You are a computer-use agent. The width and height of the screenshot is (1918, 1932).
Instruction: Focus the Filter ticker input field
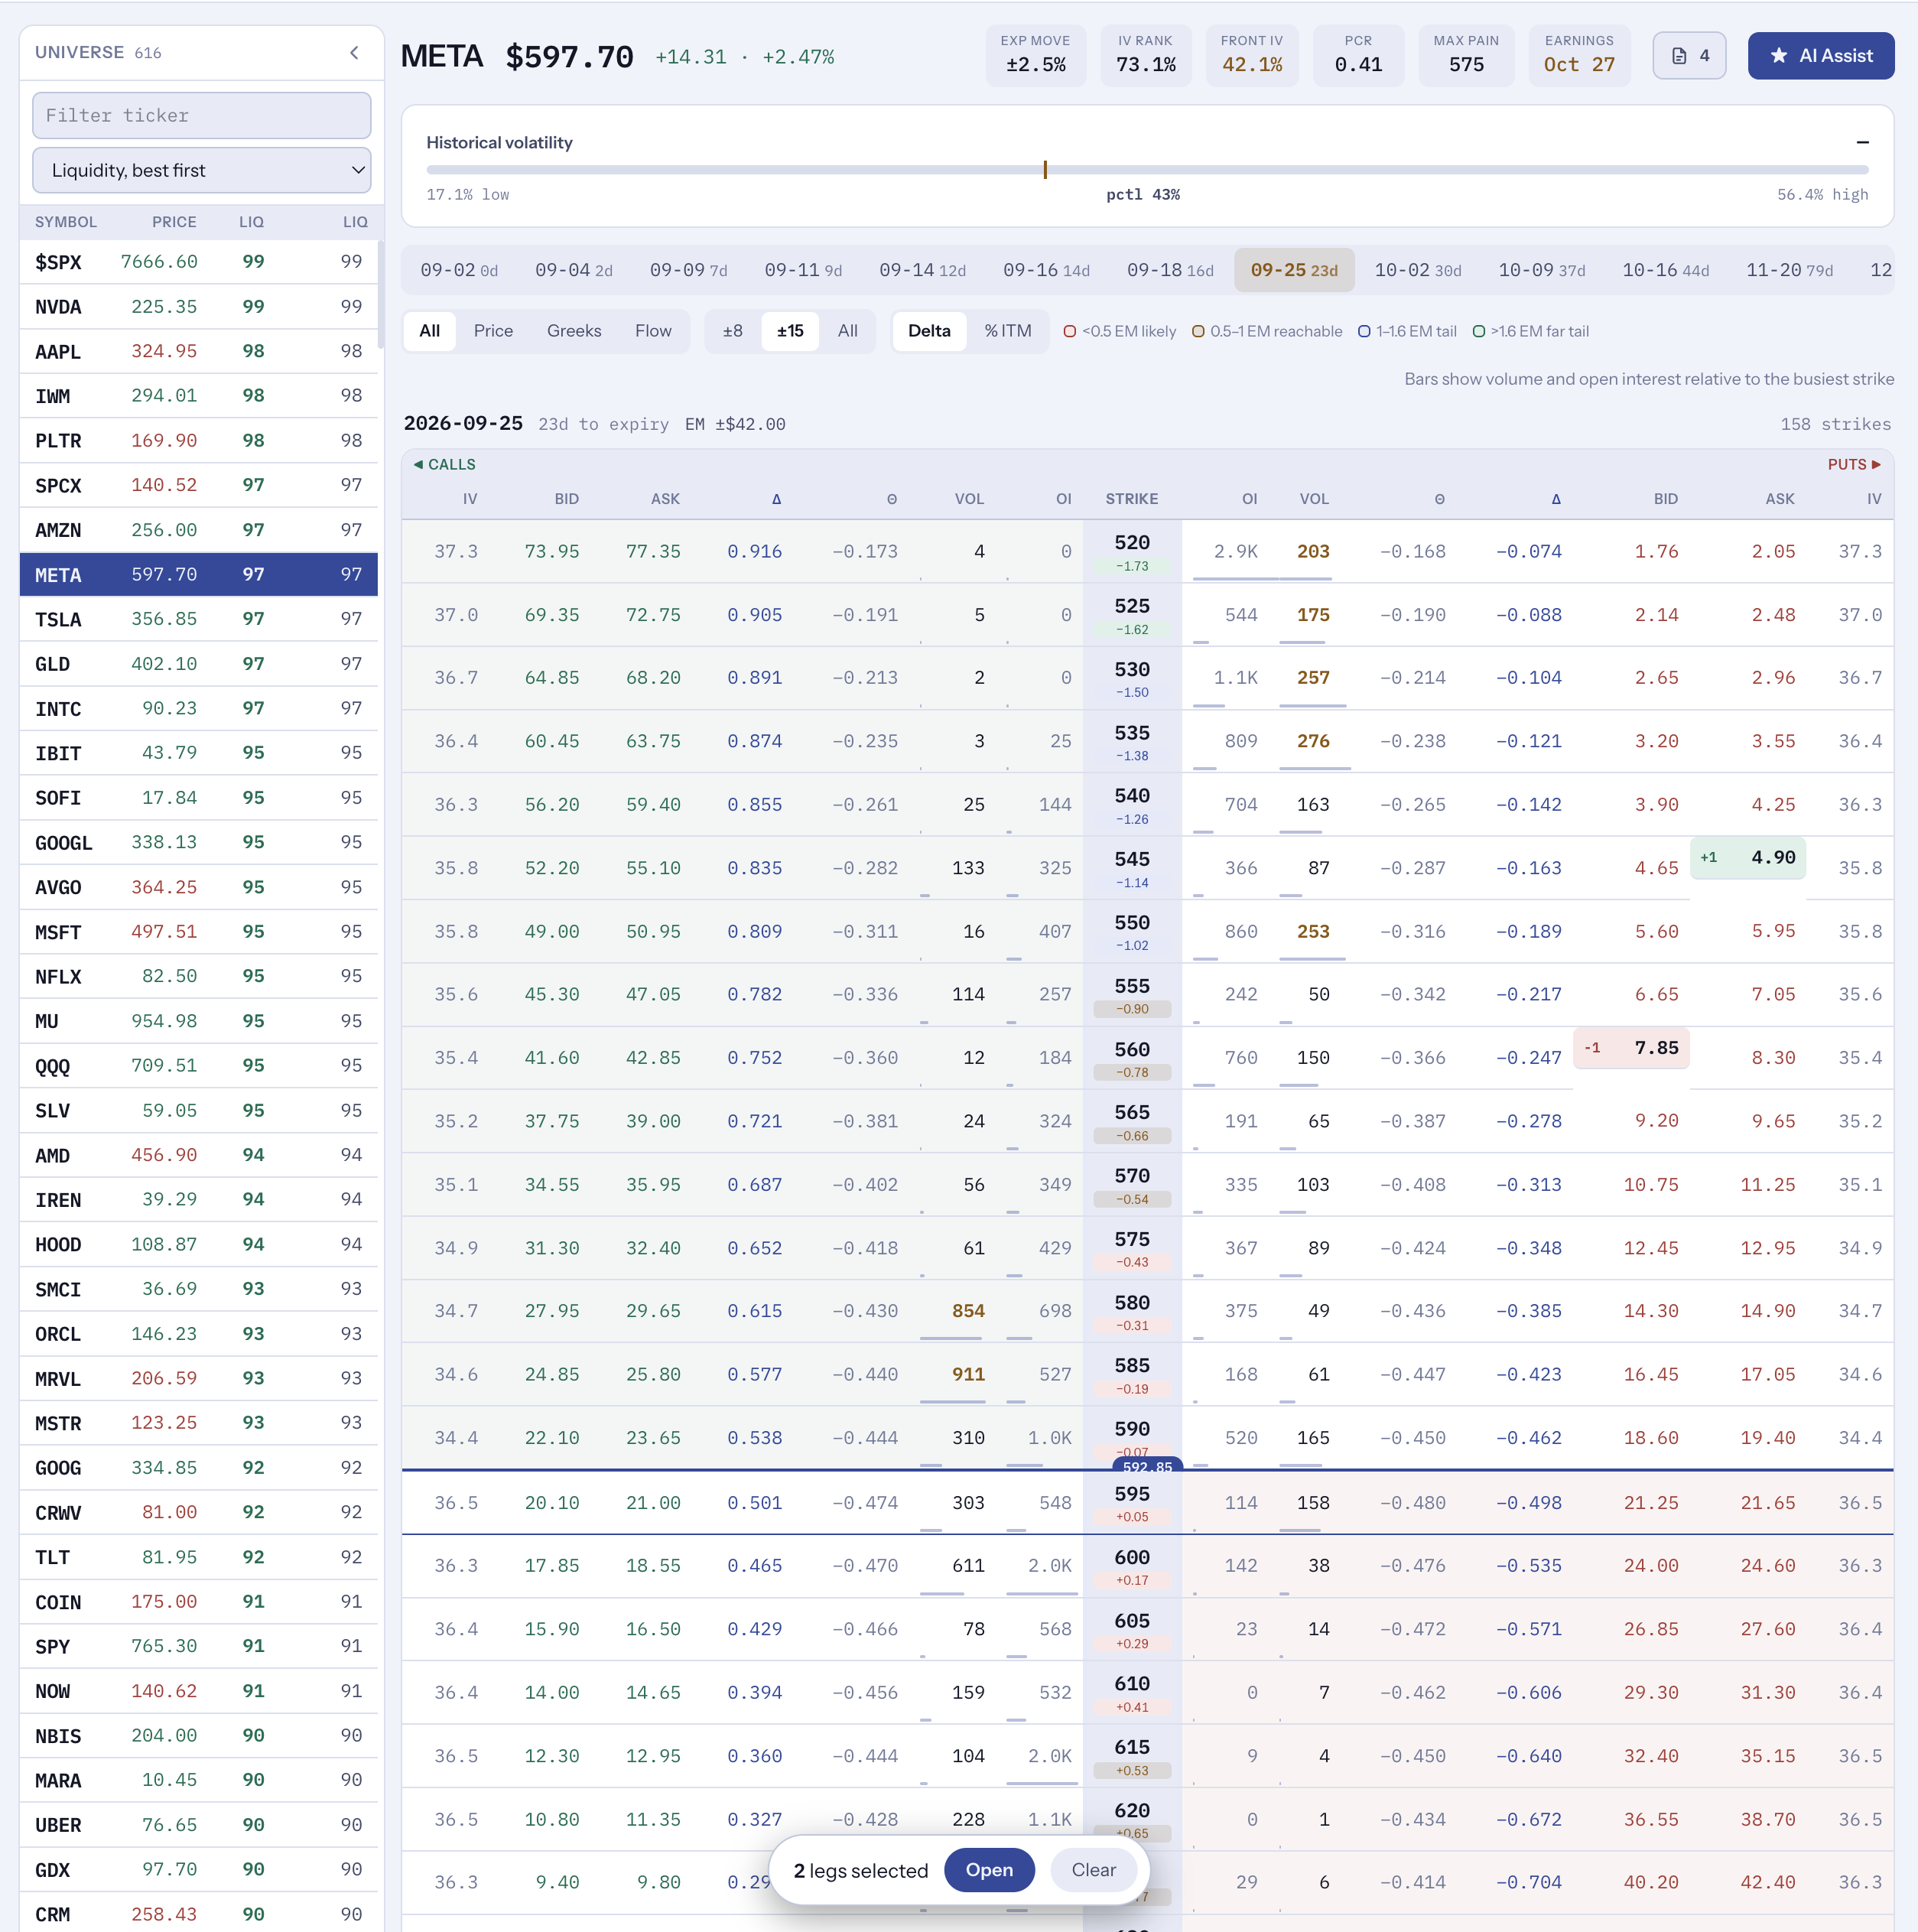click(202, 116)
